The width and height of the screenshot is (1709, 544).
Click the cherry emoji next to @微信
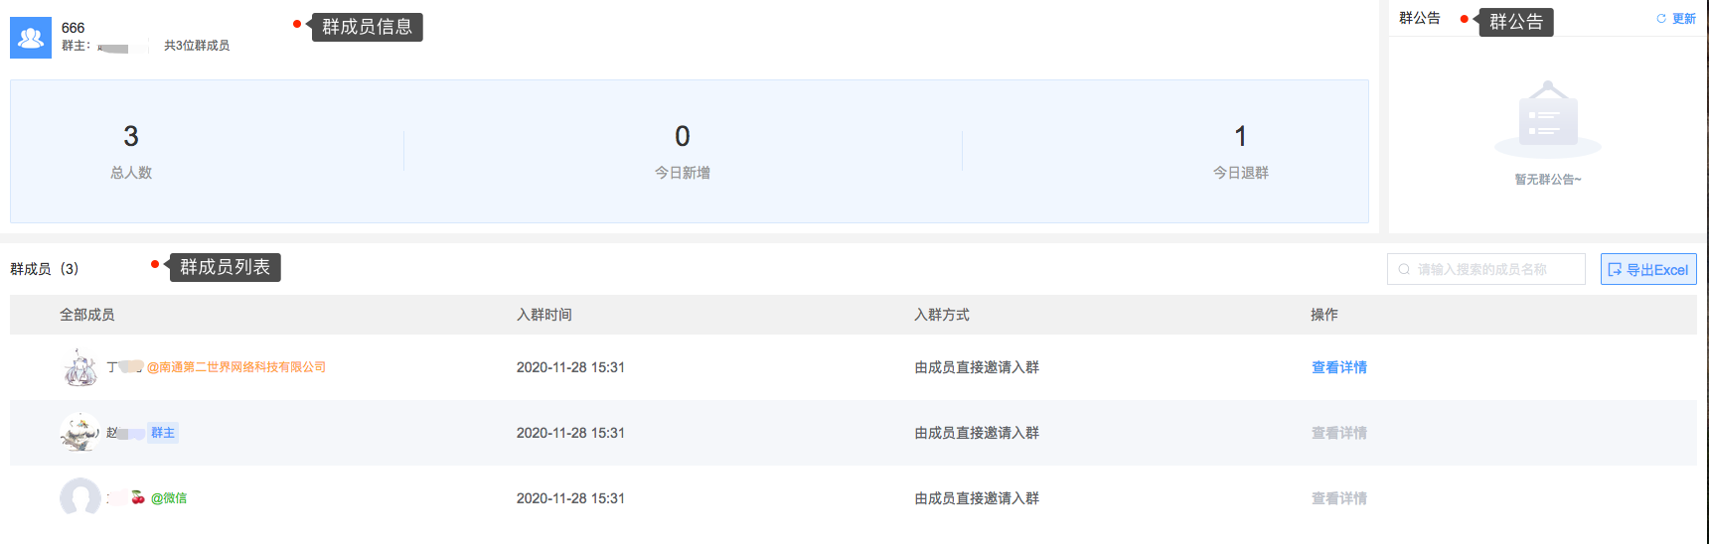point(138,497)
